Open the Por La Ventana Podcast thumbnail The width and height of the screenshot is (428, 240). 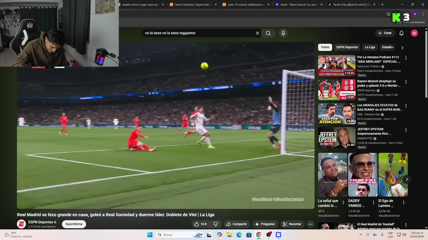[x=337, y=66]
